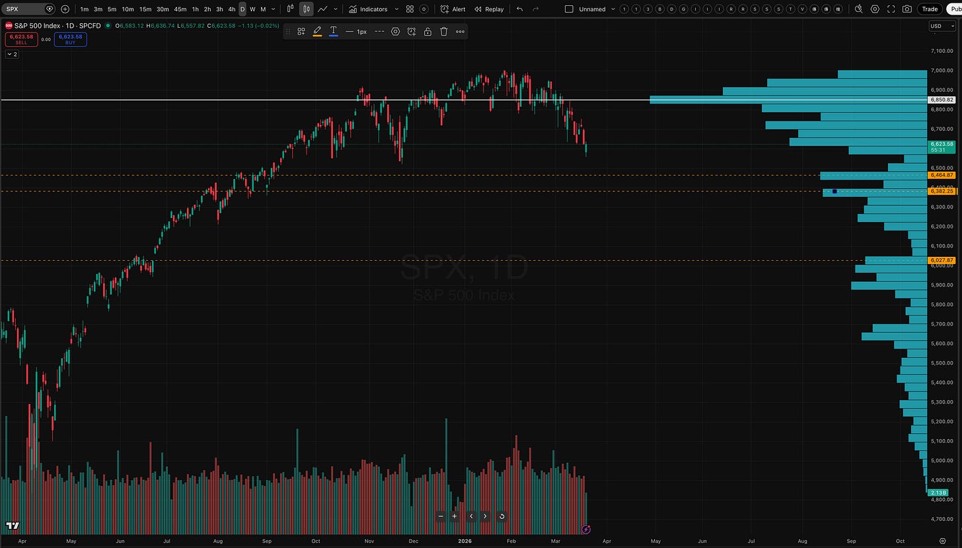The width and height of the screenshot is (962, 548).
Task: Take a chart snapshot with the camera icon
Action: point(907,9)
